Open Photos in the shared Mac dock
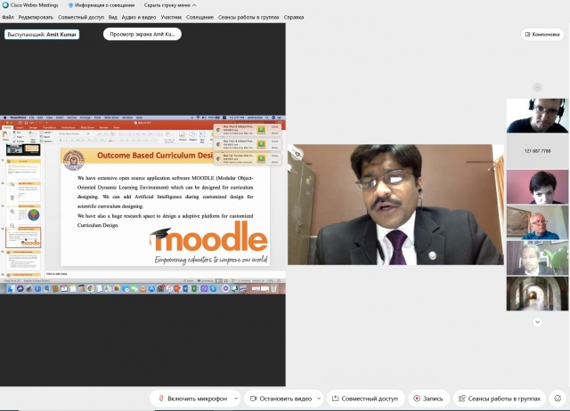 pyautogui.click(x=117, y=288)
